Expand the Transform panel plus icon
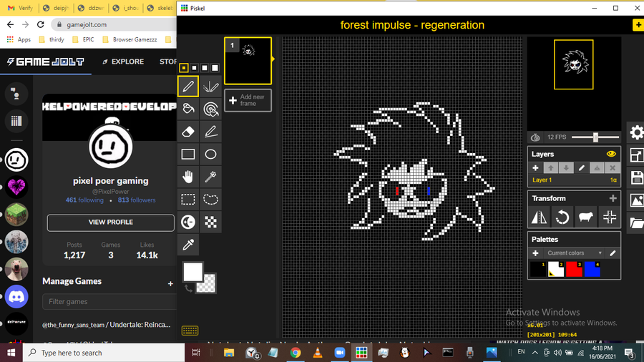This screenshot has height=362, width=644. coord(613,198)
